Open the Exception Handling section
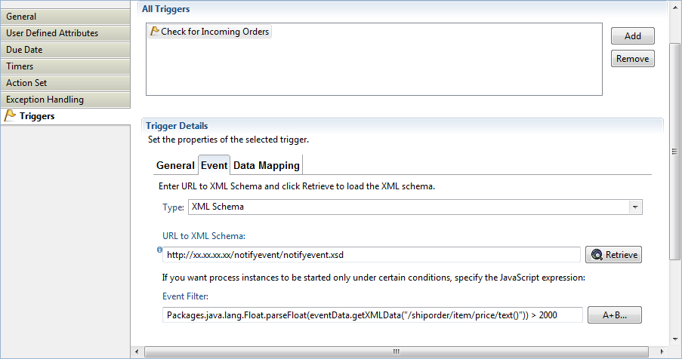The width and height of the screenshot is (682, 359). tap(65, 100)
